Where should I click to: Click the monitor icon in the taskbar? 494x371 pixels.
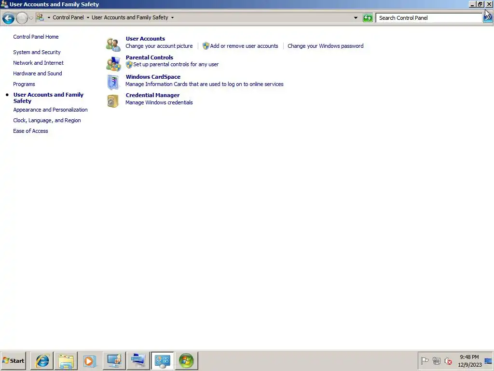[114, 360]
